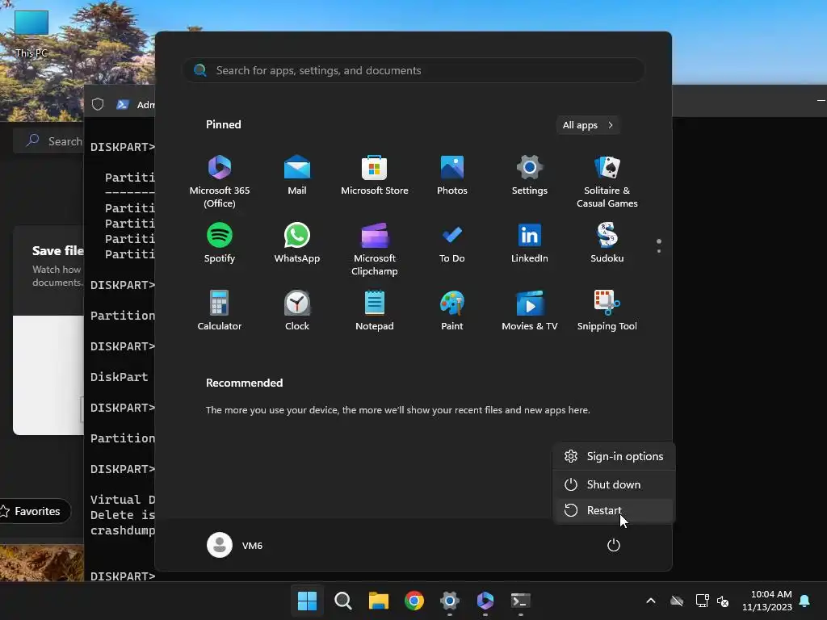The width and height of the screenshot is (827, 620).
Task: Click Search field in the background window
Action: [48, 141]
